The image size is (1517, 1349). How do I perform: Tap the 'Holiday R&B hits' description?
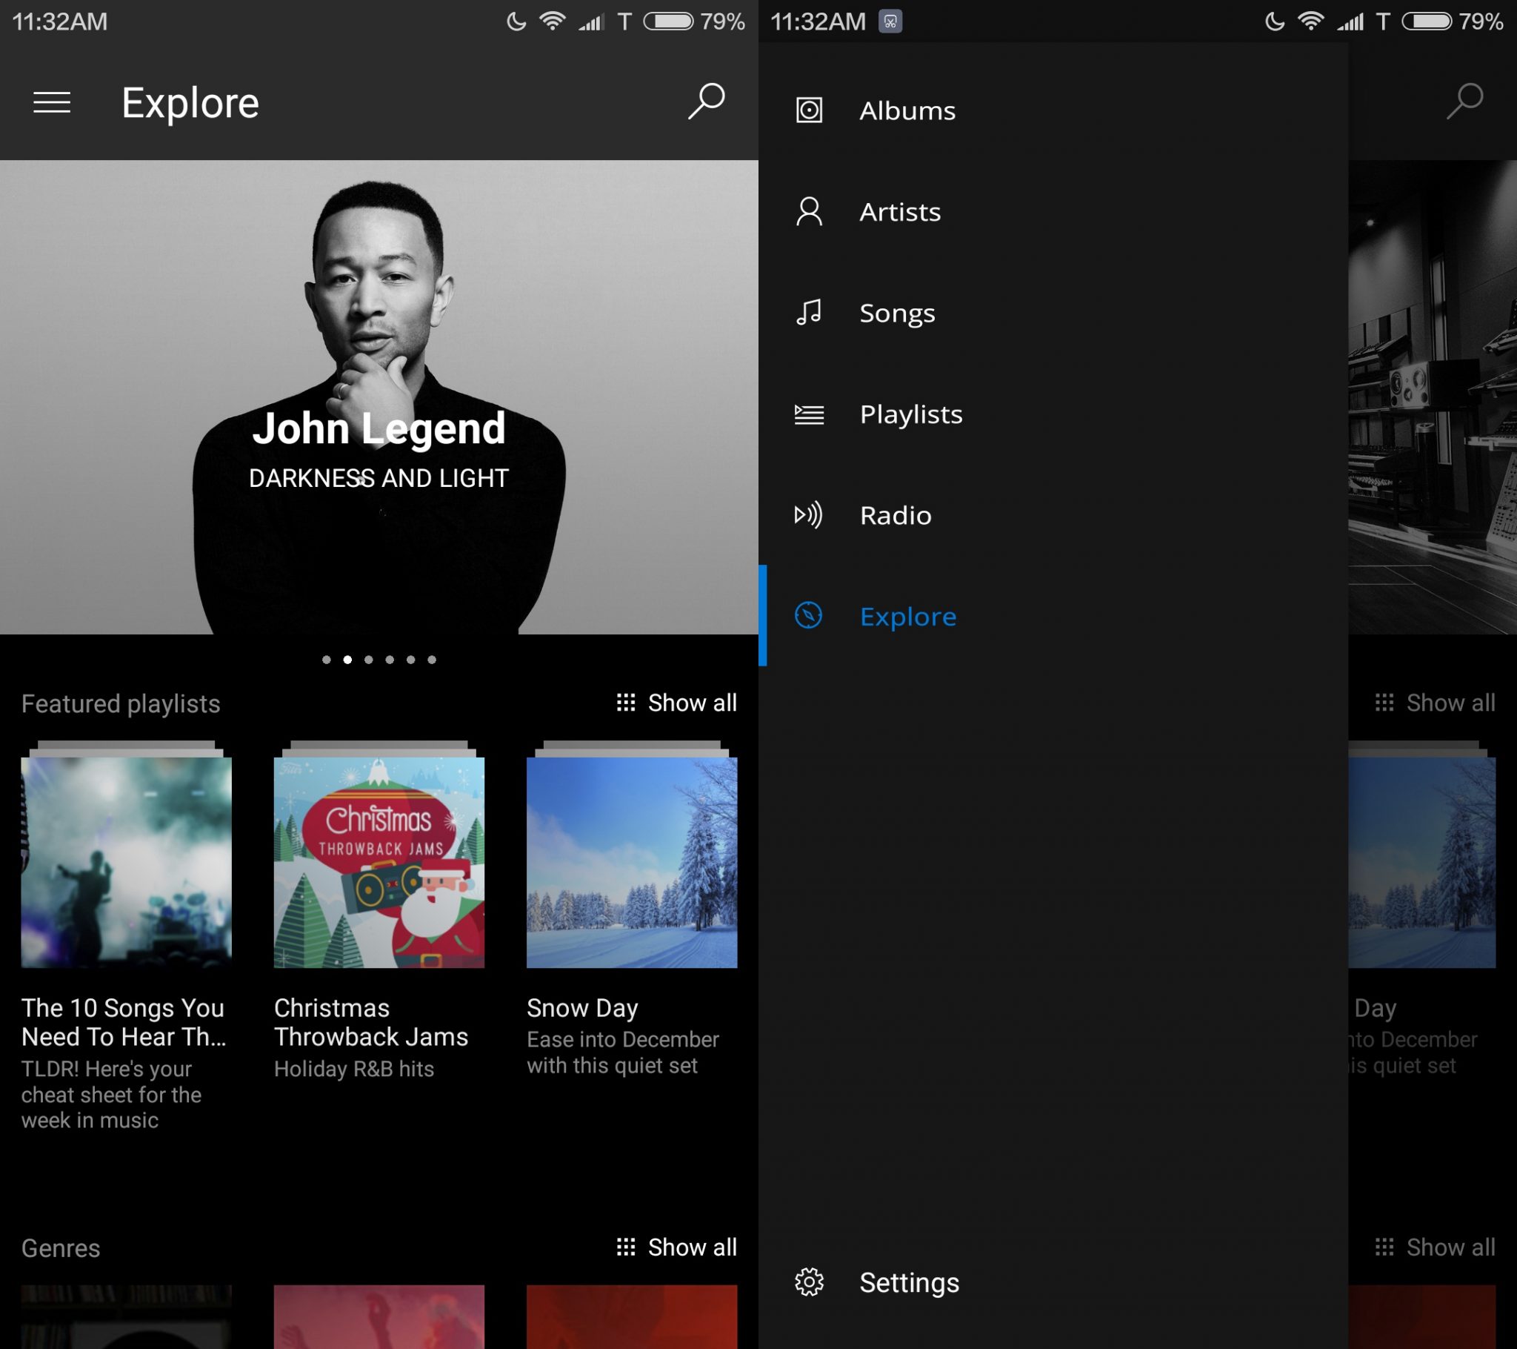click(354, 1069)
